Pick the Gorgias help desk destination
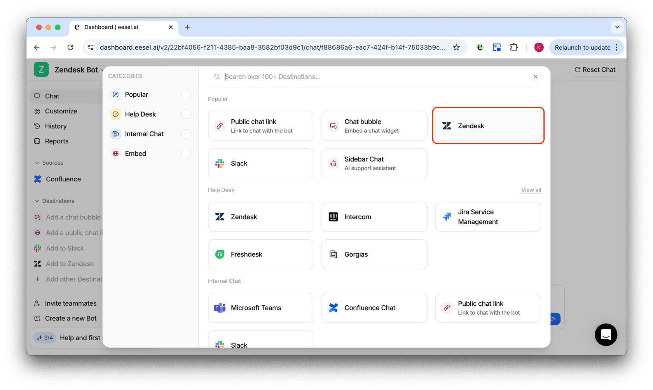This screenshot has height=390, width=653. click(x=374, y=254)
